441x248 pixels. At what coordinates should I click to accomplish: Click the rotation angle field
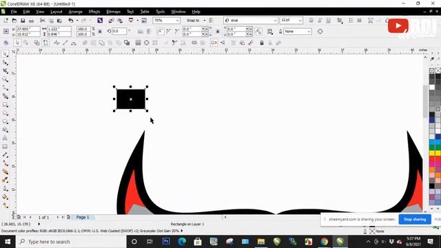[x=119, y=32]
